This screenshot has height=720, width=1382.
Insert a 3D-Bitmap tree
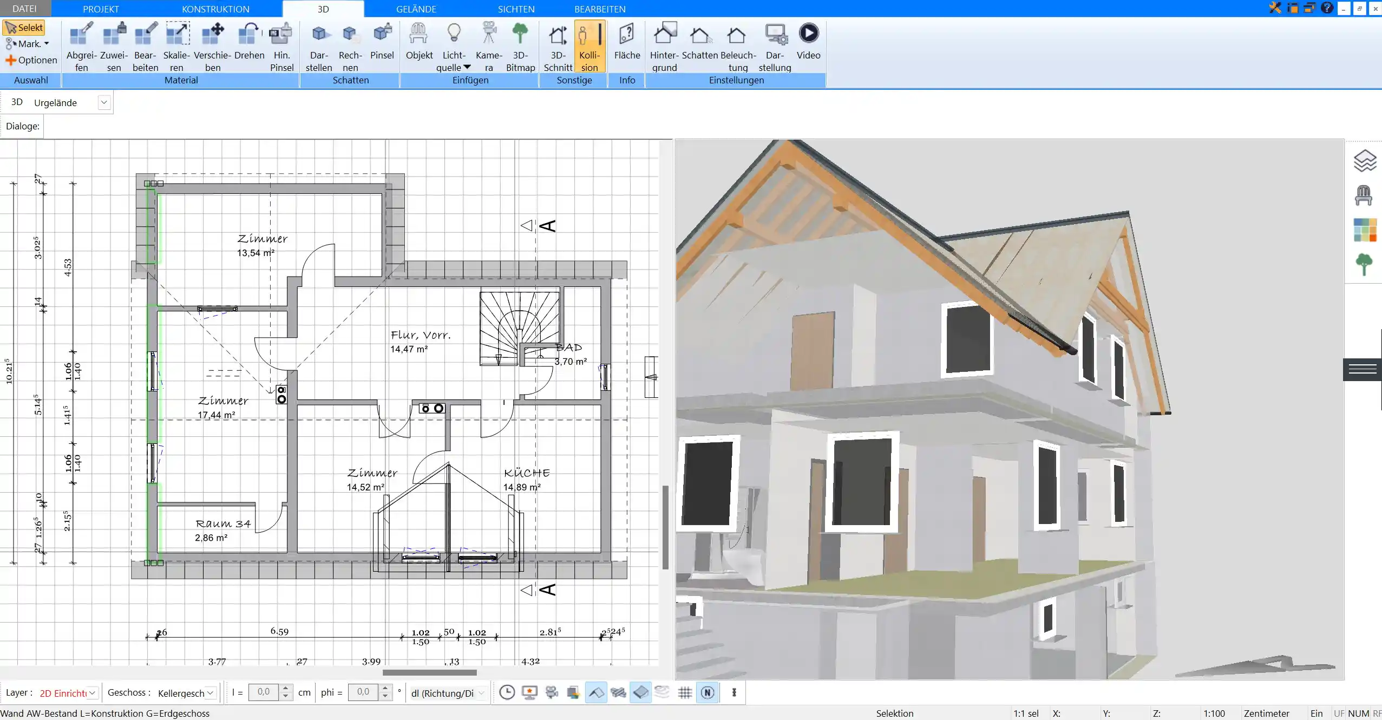(520, 47)
